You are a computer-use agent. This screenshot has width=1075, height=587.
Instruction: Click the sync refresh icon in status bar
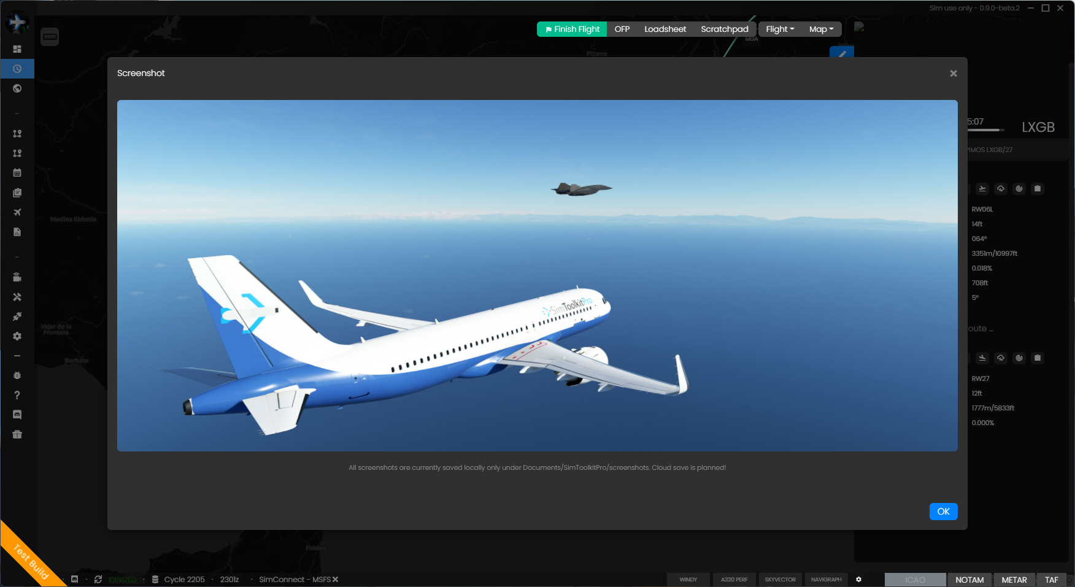98,580
